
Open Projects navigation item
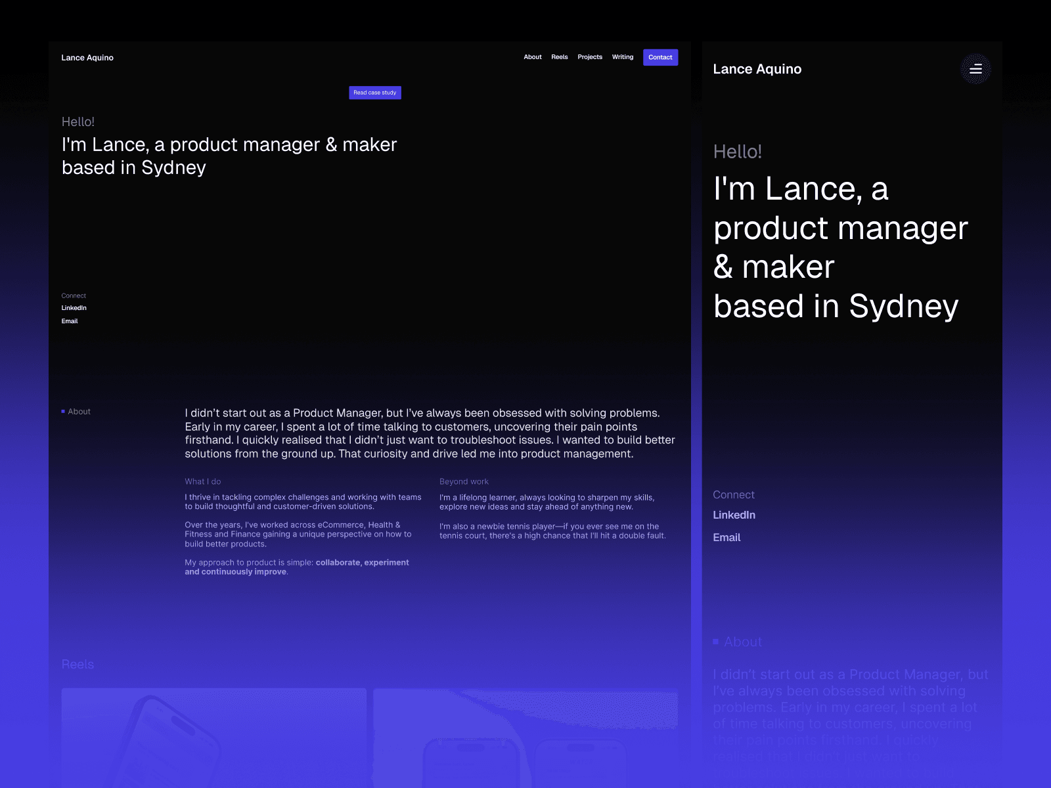(x=590, y=57)
